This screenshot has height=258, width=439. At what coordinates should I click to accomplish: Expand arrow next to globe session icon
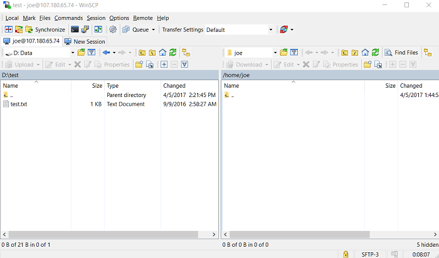292,29
